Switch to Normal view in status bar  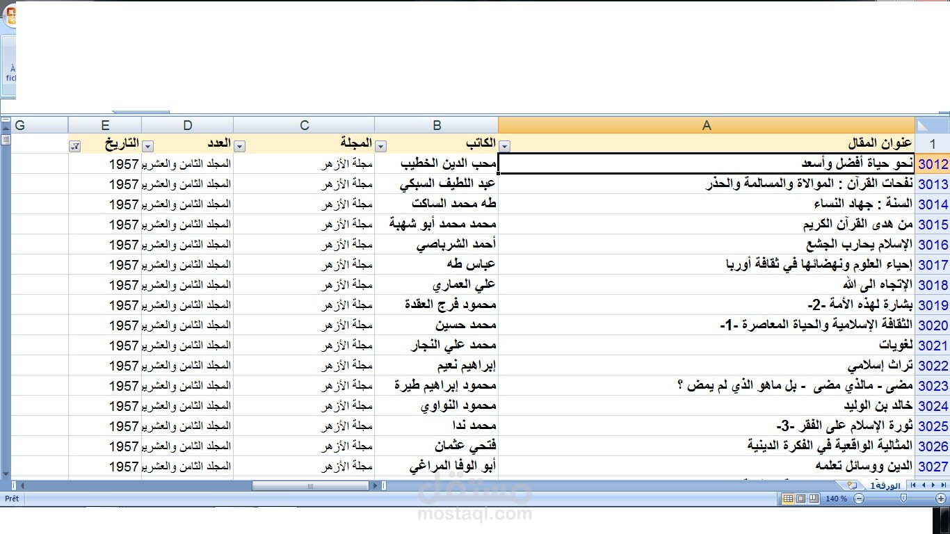(788, 499)
